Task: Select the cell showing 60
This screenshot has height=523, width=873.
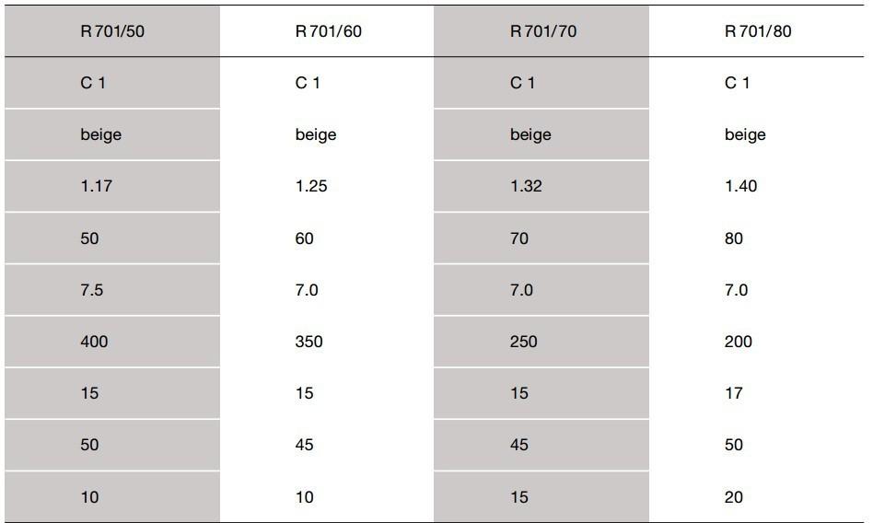Action: (305, 238)
